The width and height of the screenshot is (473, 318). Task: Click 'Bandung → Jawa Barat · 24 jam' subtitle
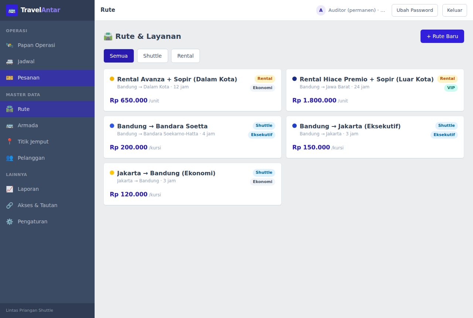tap(334, 87)
